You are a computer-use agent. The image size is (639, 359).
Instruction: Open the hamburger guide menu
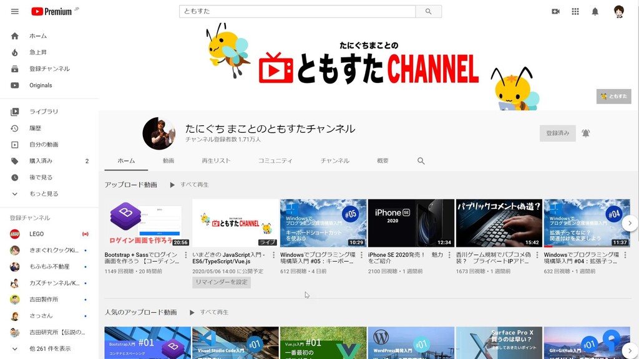tap(15, 11)
